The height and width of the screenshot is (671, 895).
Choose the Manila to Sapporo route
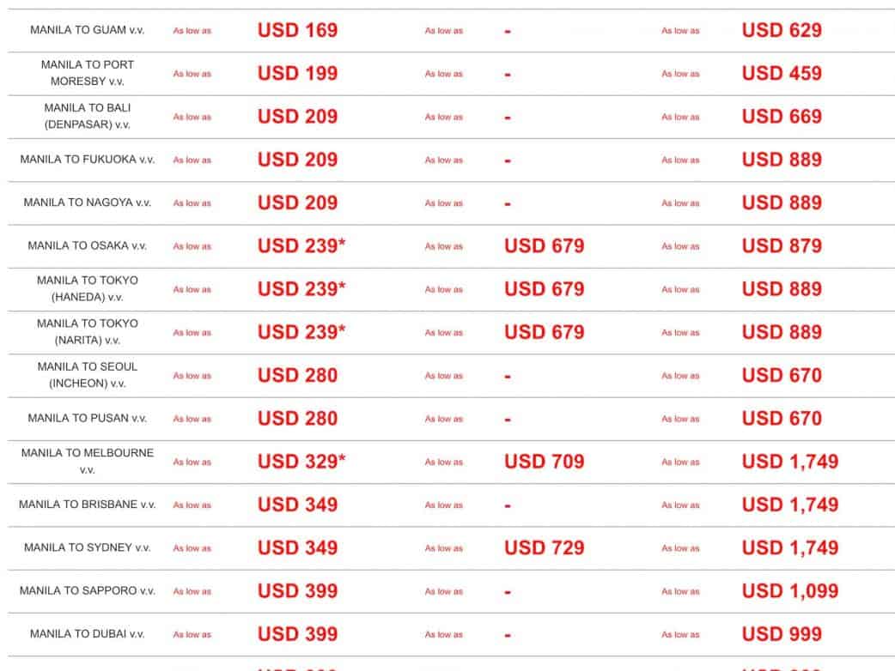87,591
